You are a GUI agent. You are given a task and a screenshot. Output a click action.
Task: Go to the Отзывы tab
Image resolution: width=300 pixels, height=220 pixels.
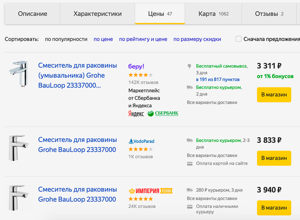click(x=269, y=14)
